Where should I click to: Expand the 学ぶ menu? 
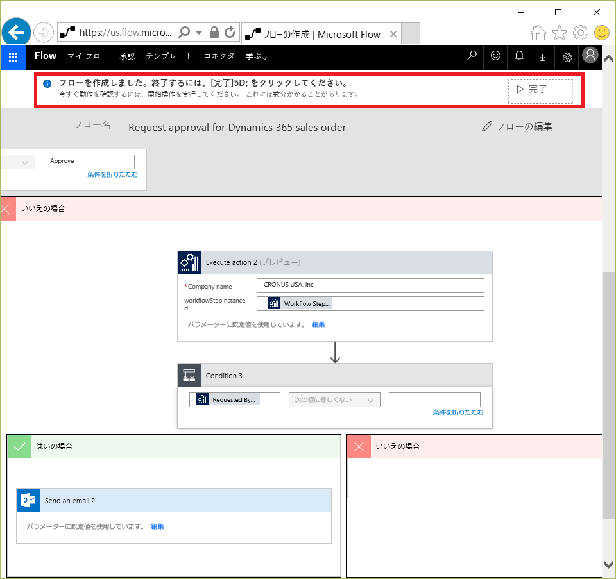click(256, 56)
